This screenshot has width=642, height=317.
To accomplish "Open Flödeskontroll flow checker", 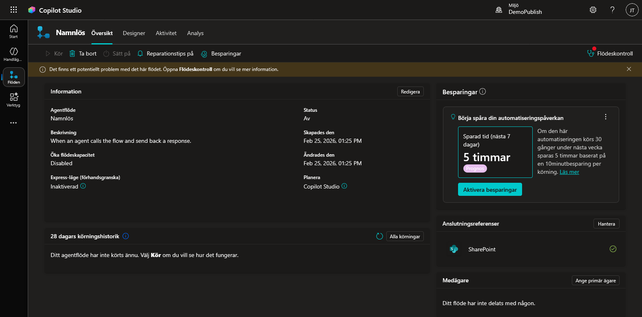I will coord(610,53).
